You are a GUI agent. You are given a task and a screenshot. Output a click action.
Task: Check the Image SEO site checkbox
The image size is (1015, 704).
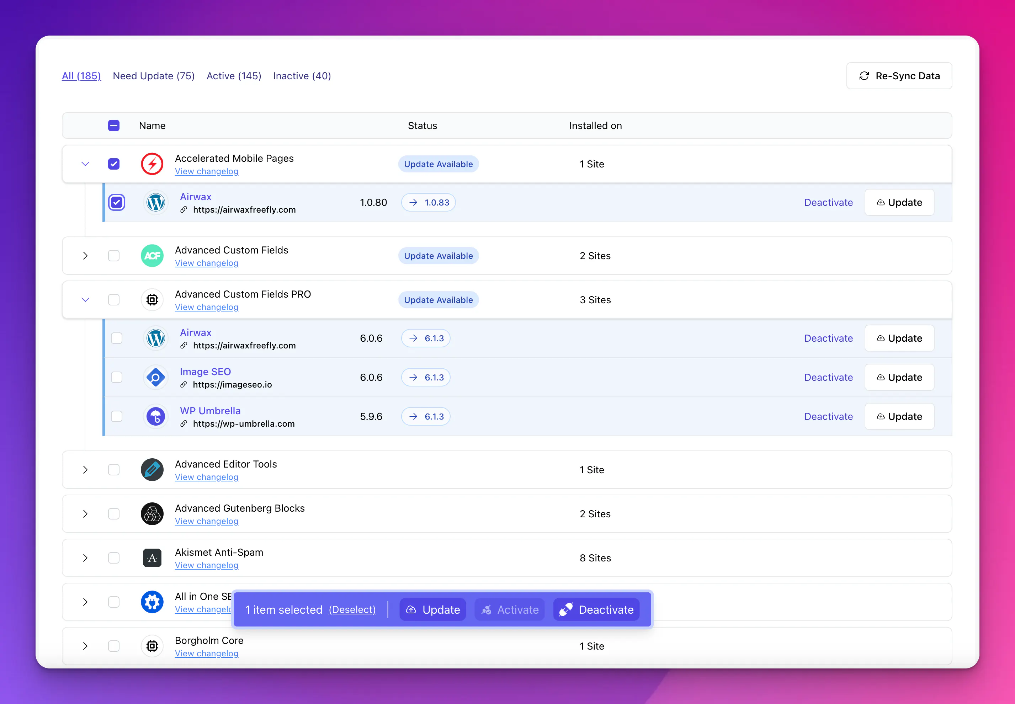[x=116, y=378]
